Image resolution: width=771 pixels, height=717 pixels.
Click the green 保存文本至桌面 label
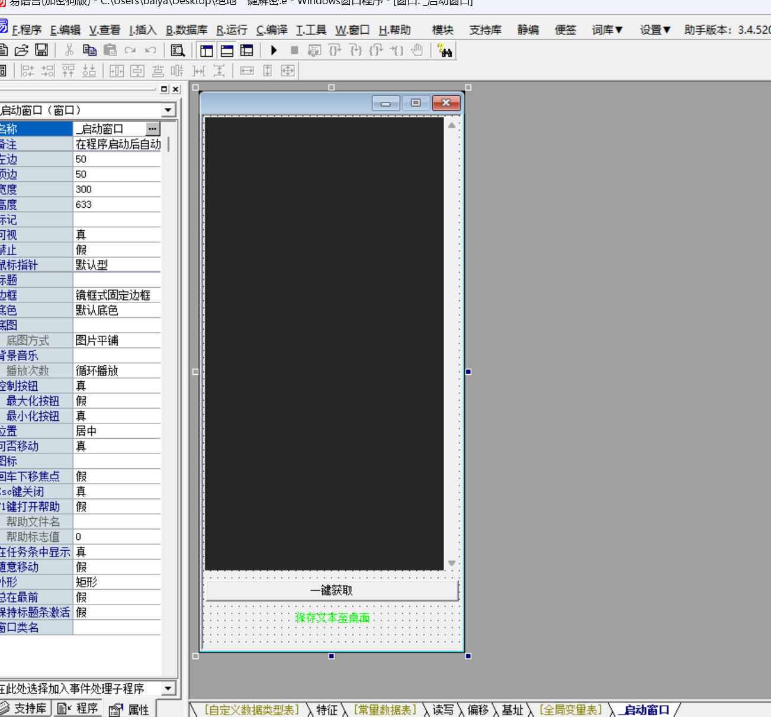pos(332,618)
